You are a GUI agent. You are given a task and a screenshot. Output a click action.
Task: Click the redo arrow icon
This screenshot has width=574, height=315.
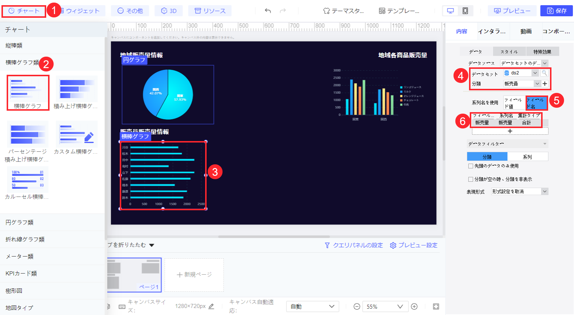click(283, 11)
